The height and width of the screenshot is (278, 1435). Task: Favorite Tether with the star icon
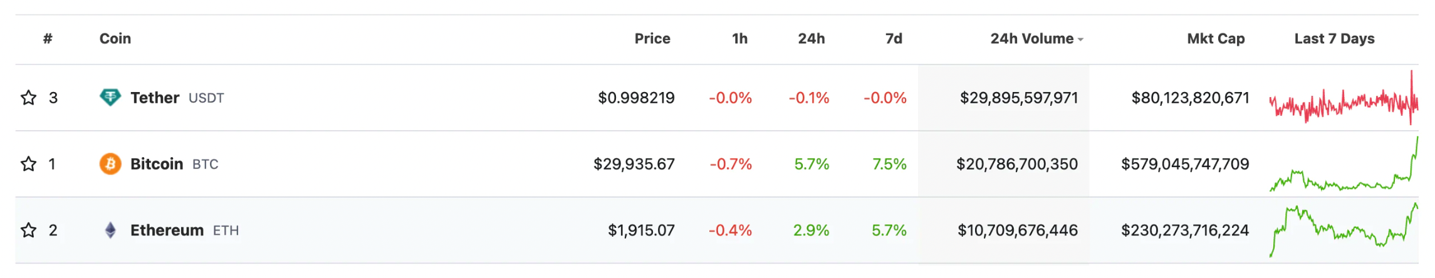[29, 98]
